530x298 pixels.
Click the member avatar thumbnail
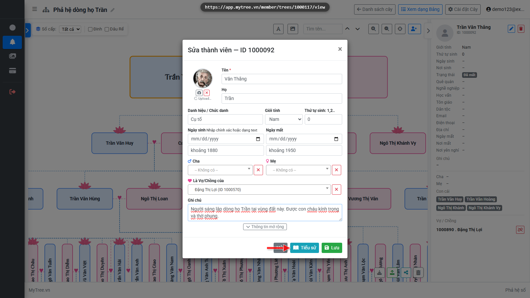(x=203, y=78)
